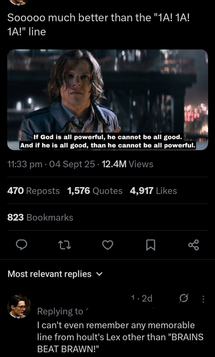Open the post author's avatar at top
Image resolution: width=215 pixels, height=357 pixels.
tap(19, 2)
